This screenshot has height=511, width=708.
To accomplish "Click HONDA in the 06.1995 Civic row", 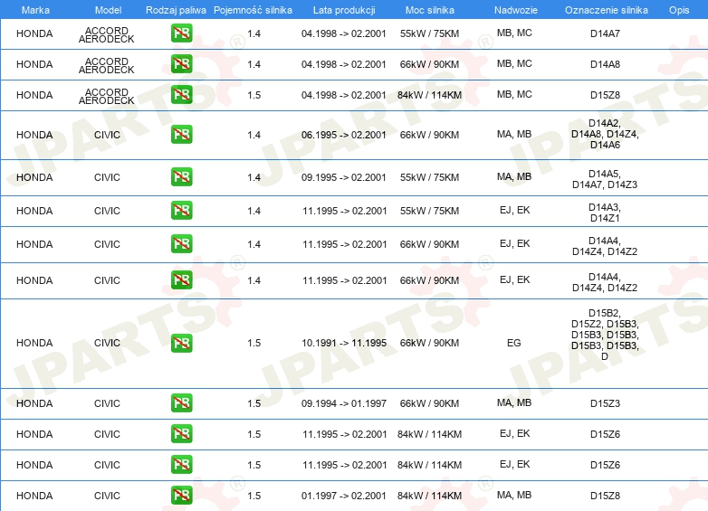I will (34, 135).
